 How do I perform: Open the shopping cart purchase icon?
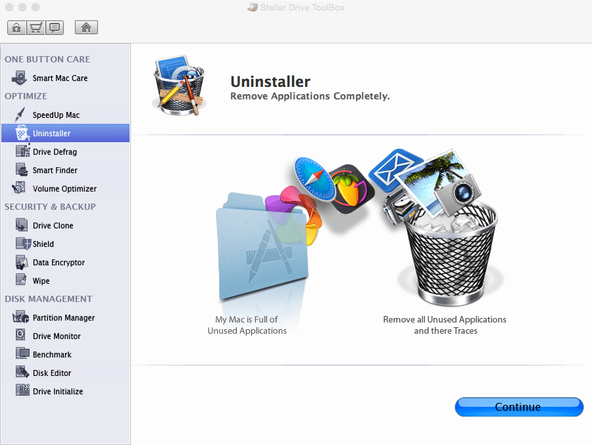36,28
